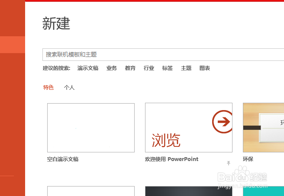Click the 空白演示文稿 label
This screenshot has width=284, height=196.
(x=63, y=159)
